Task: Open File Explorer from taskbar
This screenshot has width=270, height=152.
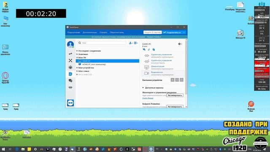Action: pos(23,149)
